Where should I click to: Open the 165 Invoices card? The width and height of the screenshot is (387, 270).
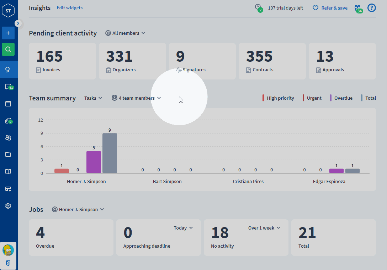click(62, 61)
